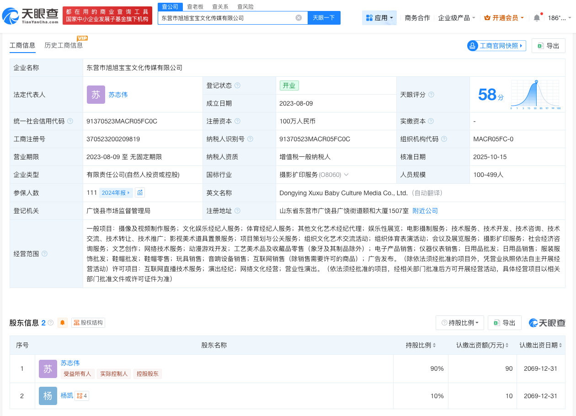Open legal representative 苏志伟 link
The image size is (576, 416).
[x=118, y=95]
